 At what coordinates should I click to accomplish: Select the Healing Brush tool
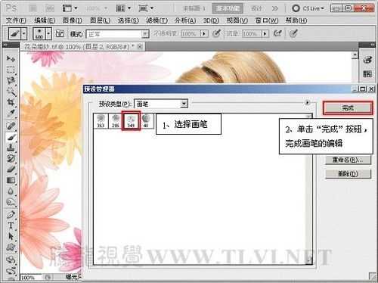pos(11,126)
